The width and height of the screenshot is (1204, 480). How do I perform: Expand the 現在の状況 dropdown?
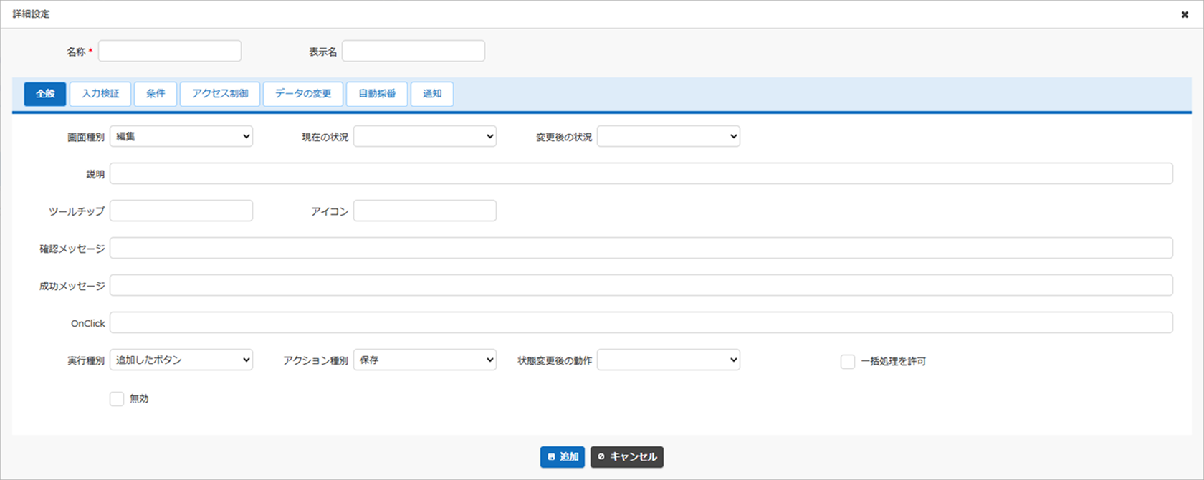pyautogui.click(x=425, y=137)
